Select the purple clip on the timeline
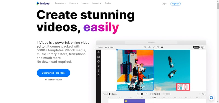Screen dimensions: 219x103 [135, 101]
